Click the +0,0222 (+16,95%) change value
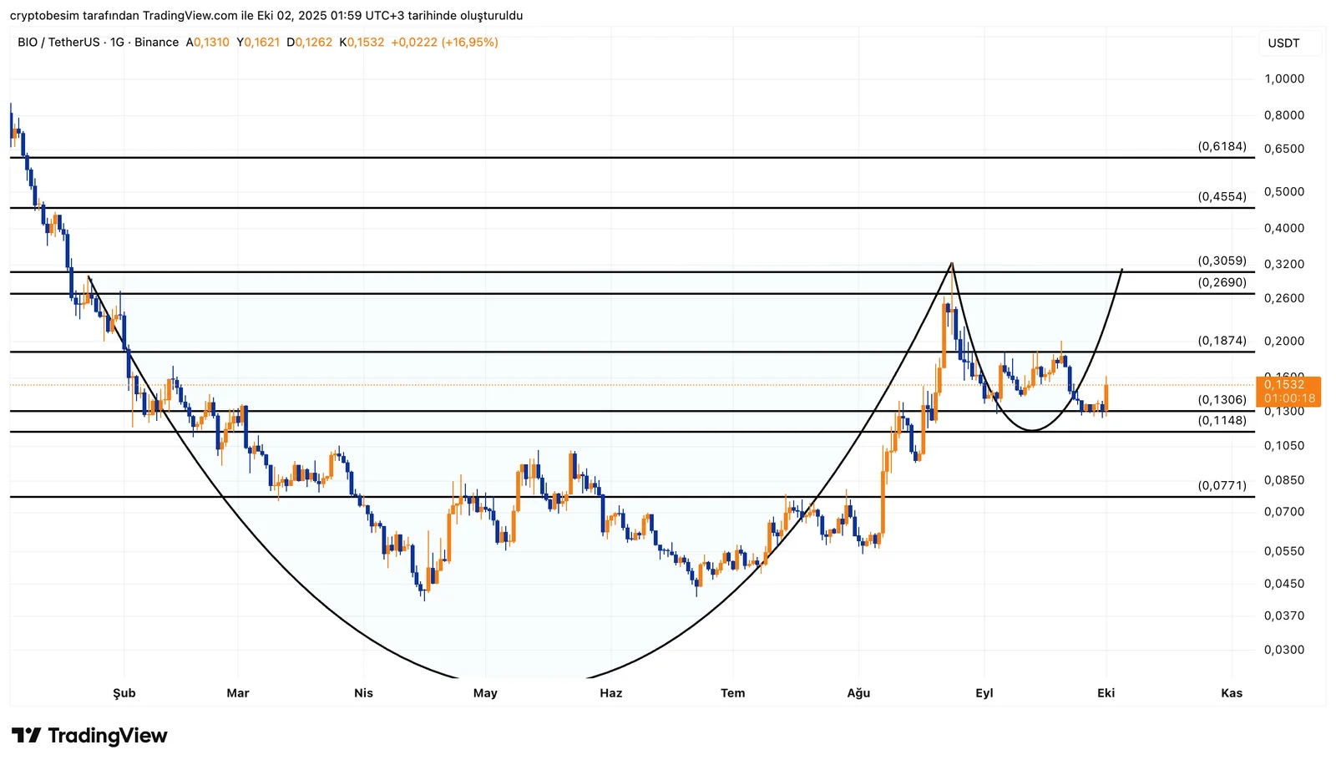The image size is (1336, 765). tap(444, 43)
